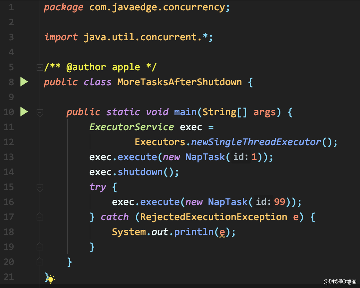Toggle the fold marker on line 19

40,247
